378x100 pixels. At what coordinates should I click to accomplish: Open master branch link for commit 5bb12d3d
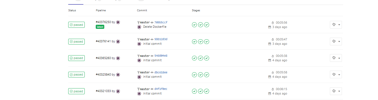coord(145,39)
